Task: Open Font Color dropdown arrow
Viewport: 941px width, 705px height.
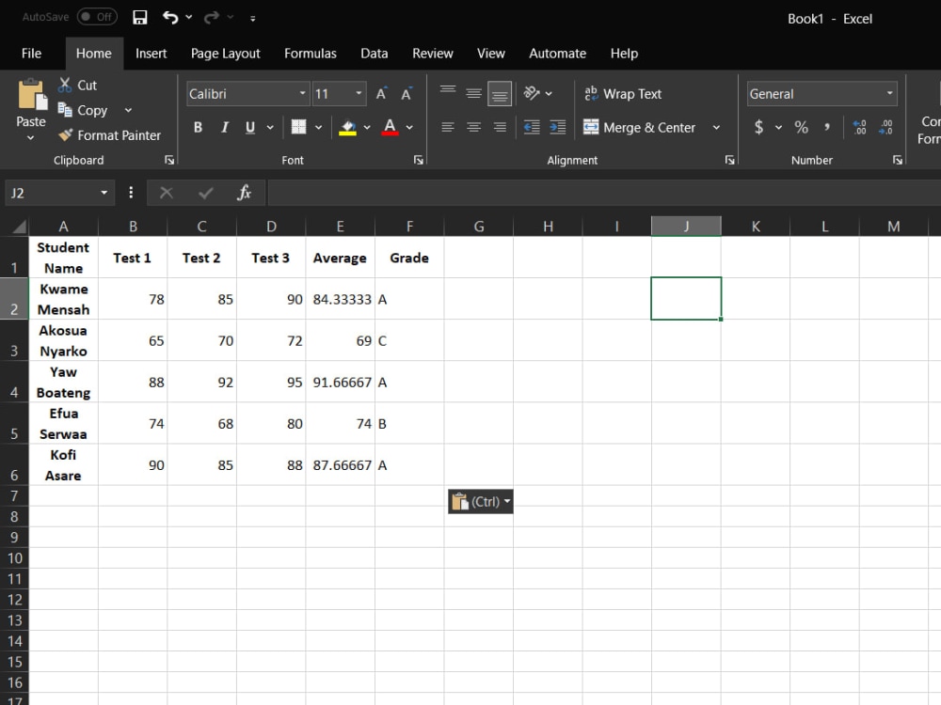Action: [x=409, y=127]
